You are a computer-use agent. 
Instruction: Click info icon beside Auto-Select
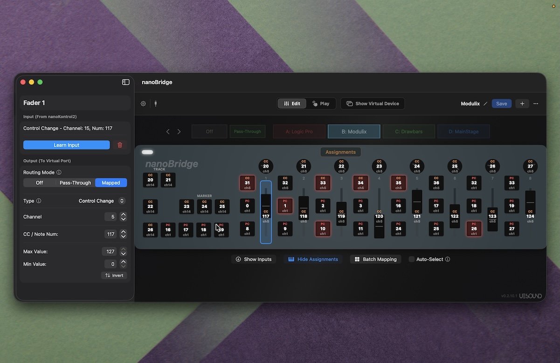[448, 259]
